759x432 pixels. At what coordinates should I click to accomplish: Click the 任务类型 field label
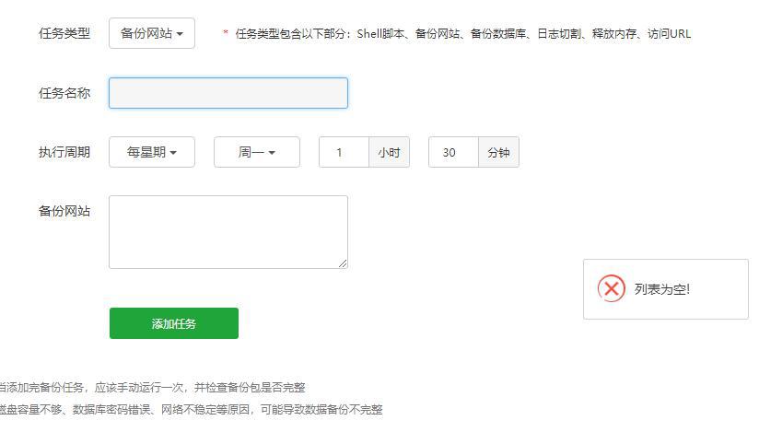tap(64, 33)
